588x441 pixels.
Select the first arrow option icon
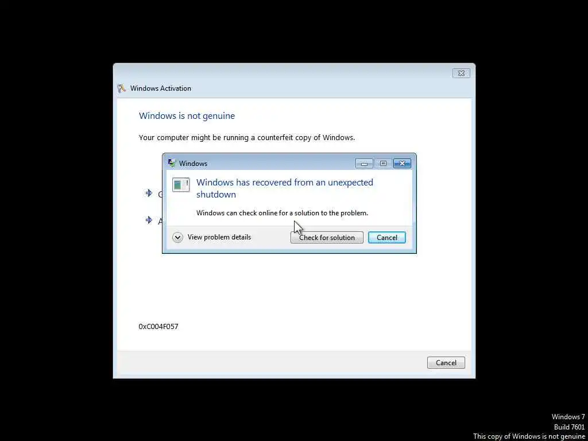[149, 193]
